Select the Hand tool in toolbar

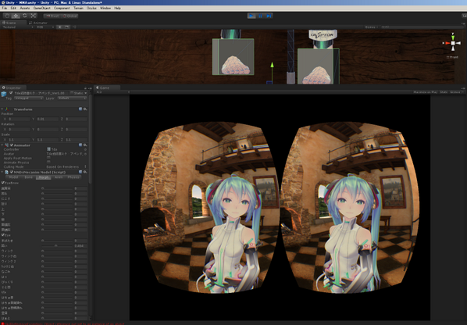7,16
